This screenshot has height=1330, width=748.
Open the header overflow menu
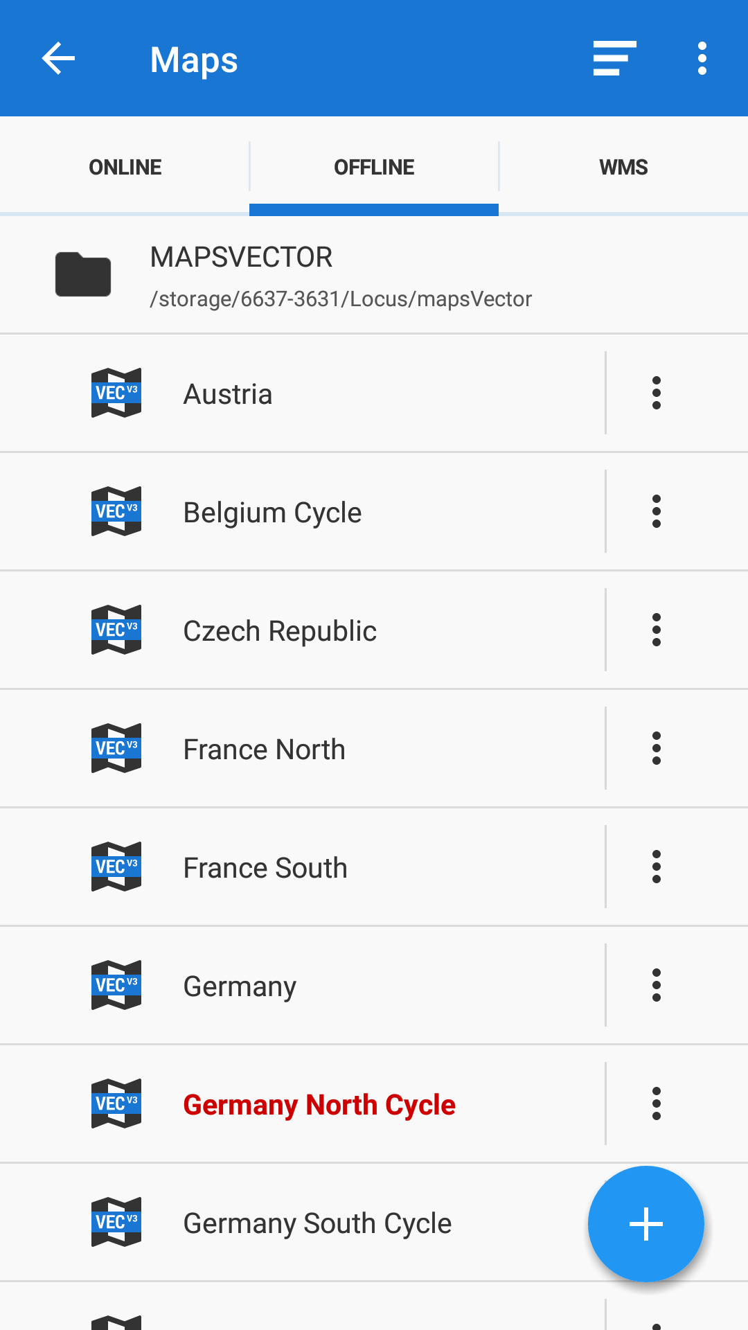click(702, 58)
